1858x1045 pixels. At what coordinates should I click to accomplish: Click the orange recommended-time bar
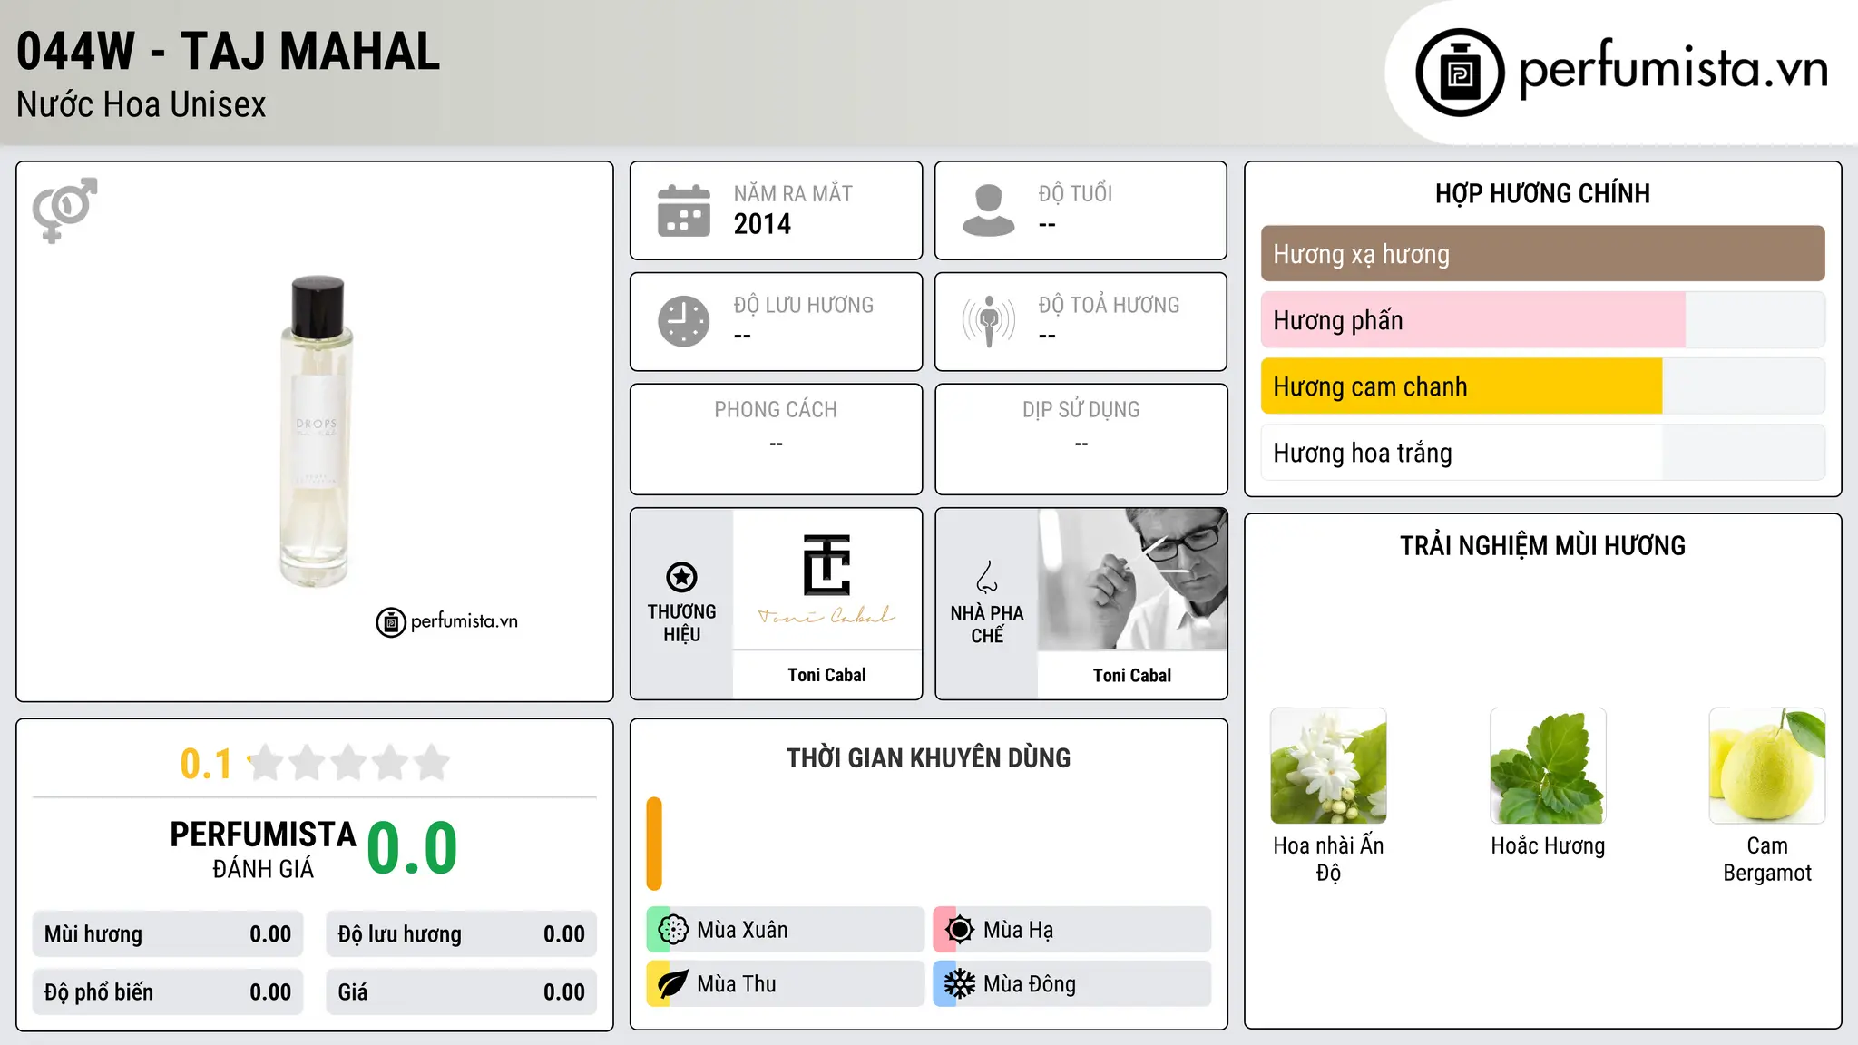tap(654, 844)
